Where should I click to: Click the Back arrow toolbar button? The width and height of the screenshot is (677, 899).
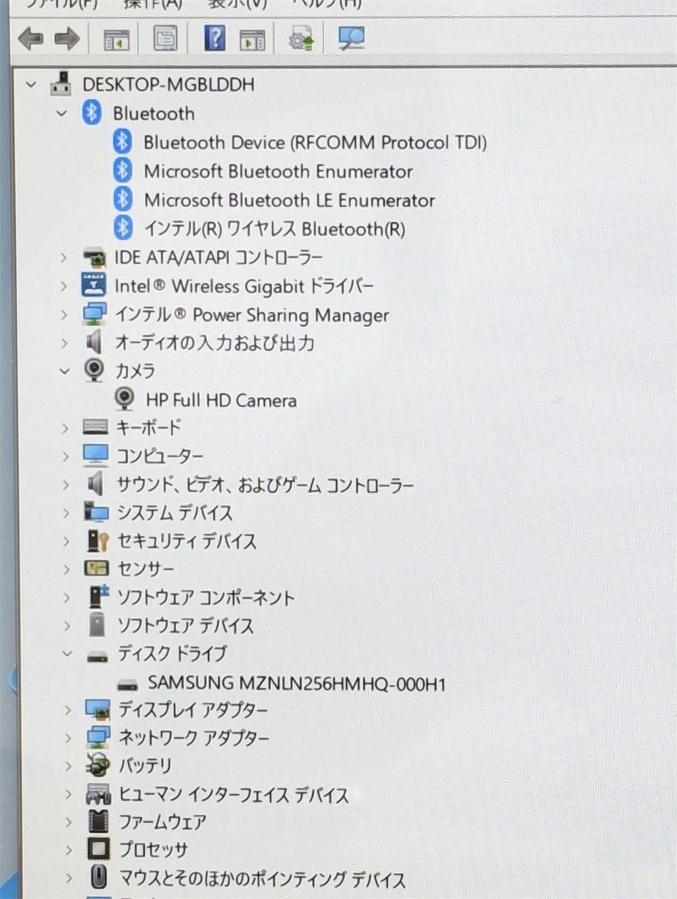coord(31,38)
